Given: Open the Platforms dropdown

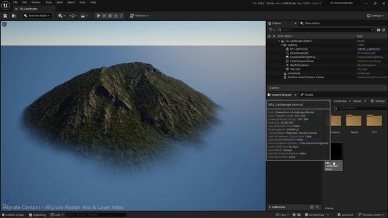Looking at the screenshot, I should click(x=139, y=16).
